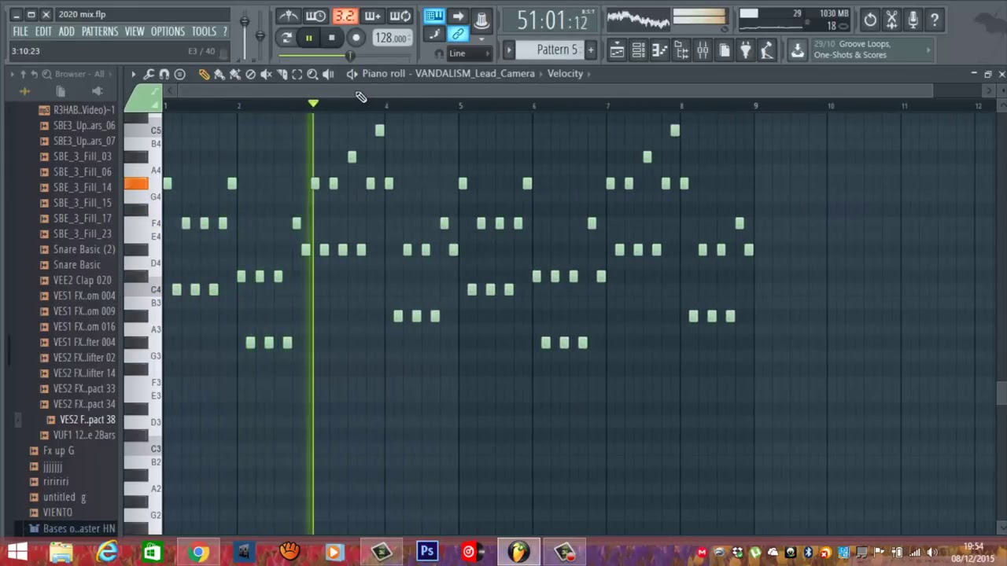Activate the Playback speaker tool in piano roll
Image resolution: width=1007 pixels, height=566 pixels.
pyautogui.click(x=328, y=74)
